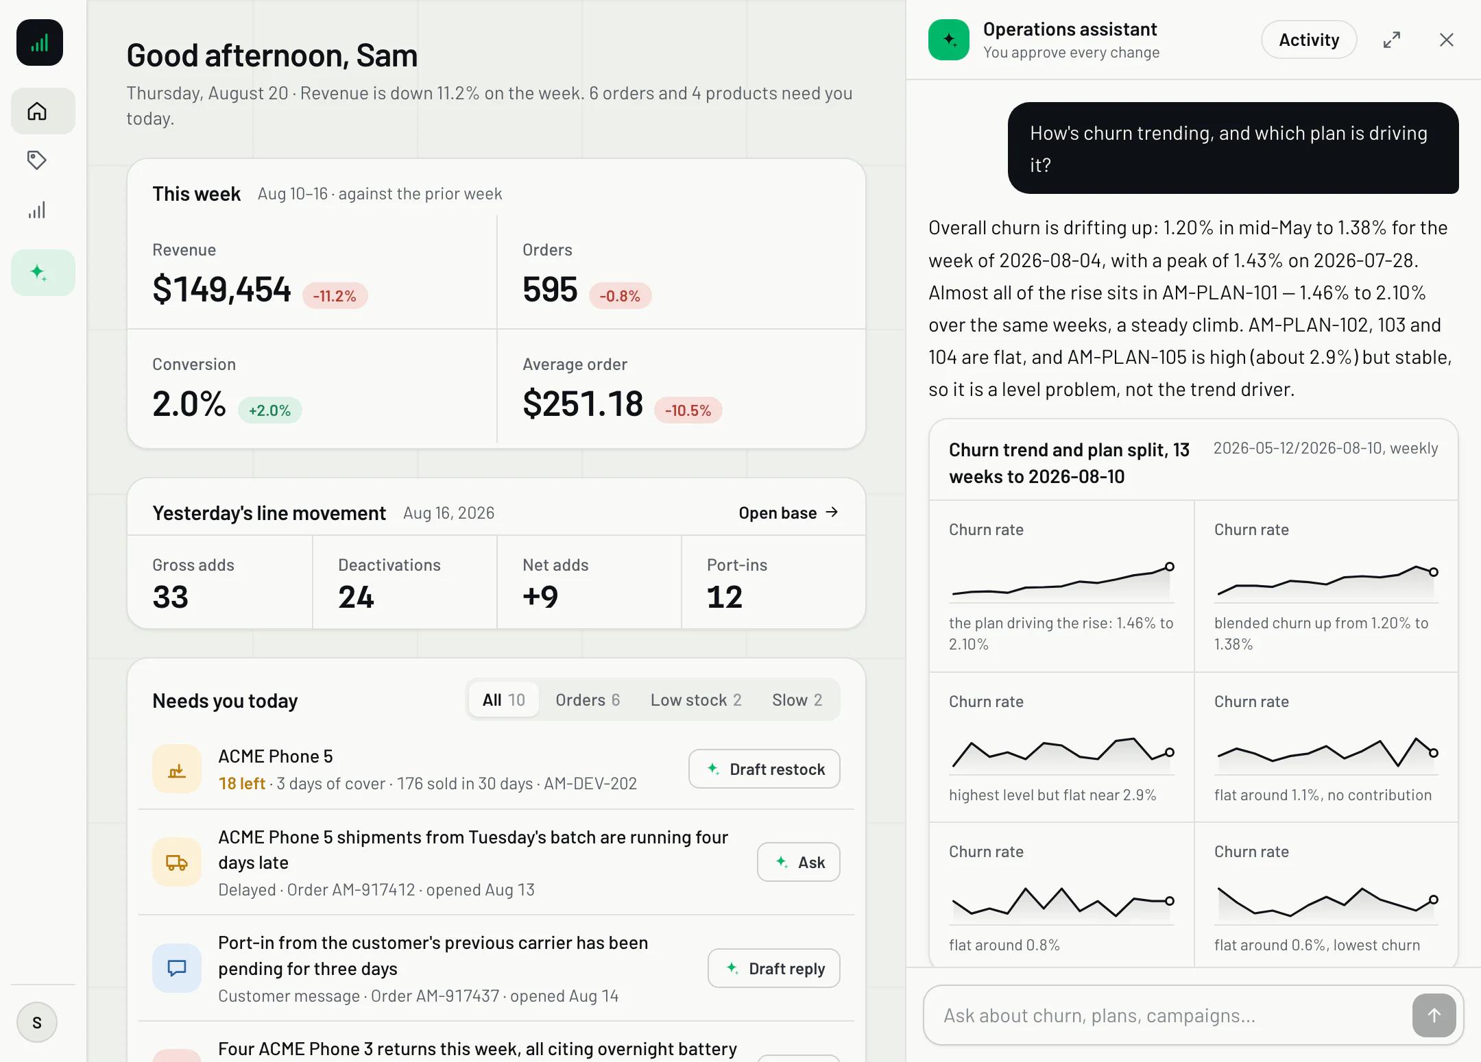Click the send arrow button
The image size is (1481, 1062).
point(1434,1015)
